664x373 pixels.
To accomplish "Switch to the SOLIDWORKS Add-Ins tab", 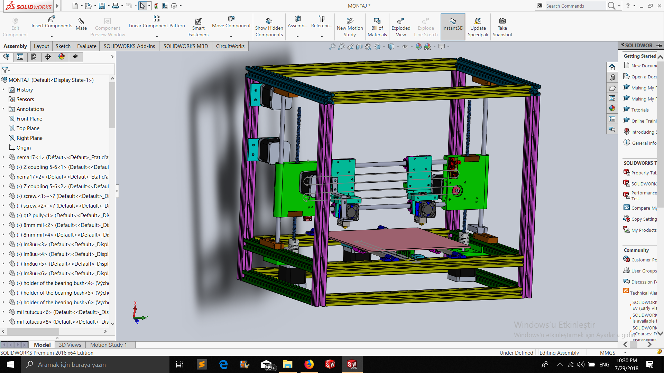I will (x=129, y=46).
